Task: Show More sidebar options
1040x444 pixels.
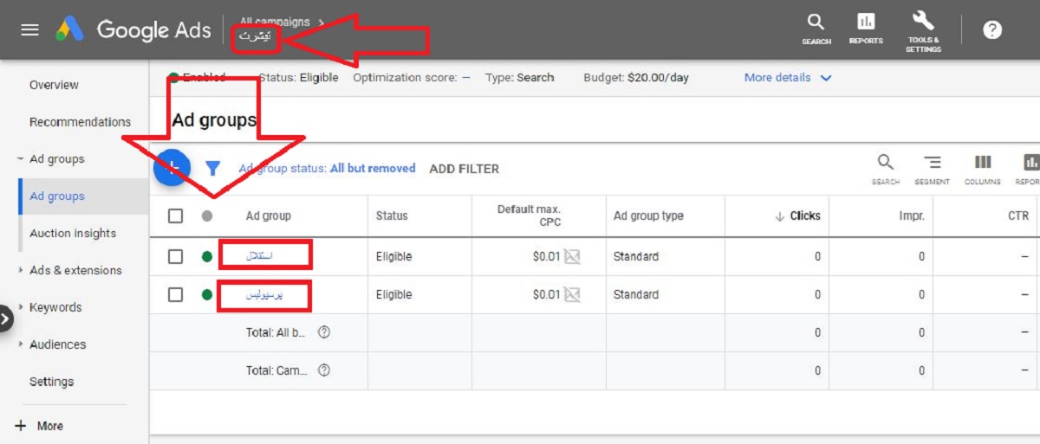Action: [50, 426]
